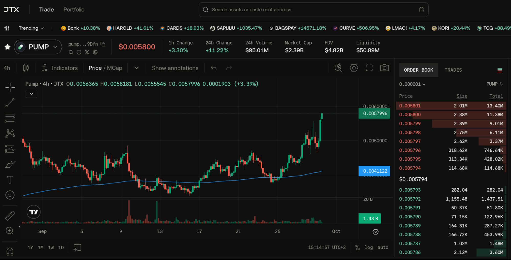The image size is (511, 260).
Task: Open the Indicators menu
Action: pyautogui.click(x=60, y=68)
